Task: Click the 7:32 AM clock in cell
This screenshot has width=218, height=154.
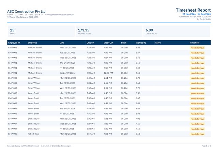Action: [91, 63]
